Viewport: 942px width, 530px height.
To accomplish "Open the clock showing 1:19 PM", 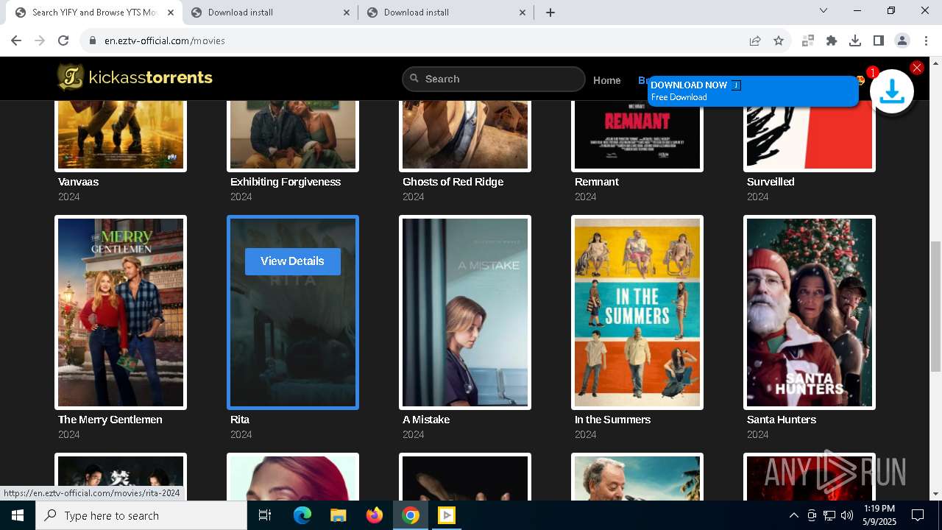I will [x=879, y=515].
